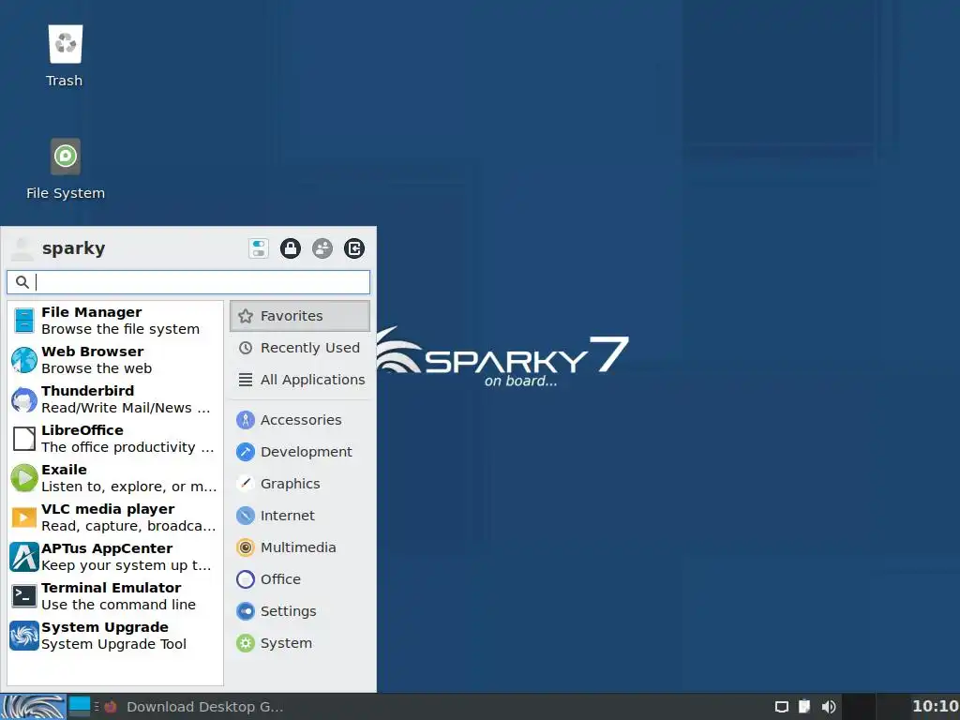The image size is (960, 720).
Task: Browse the Office category
Action: coord(300,579)
